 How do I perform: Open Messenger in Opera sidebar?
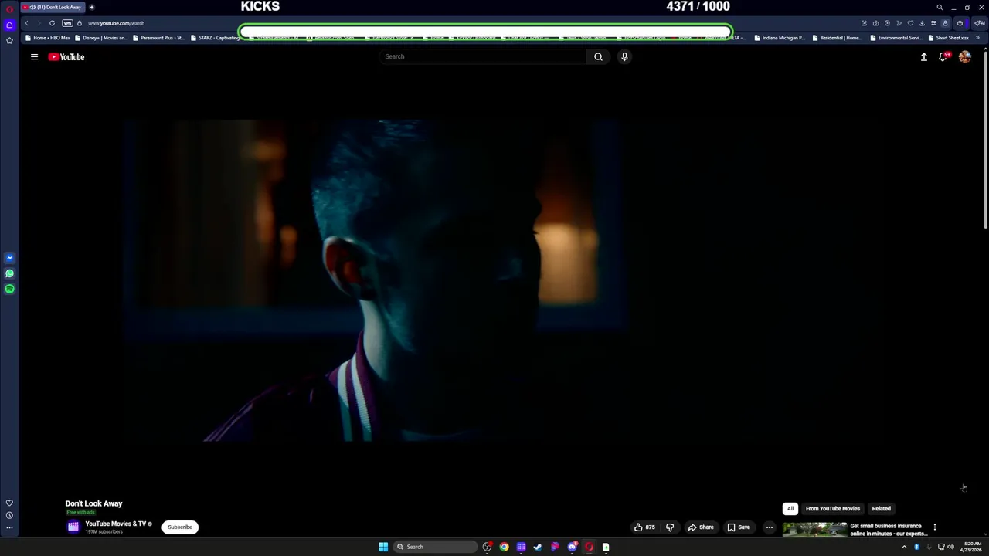(9, 258)
